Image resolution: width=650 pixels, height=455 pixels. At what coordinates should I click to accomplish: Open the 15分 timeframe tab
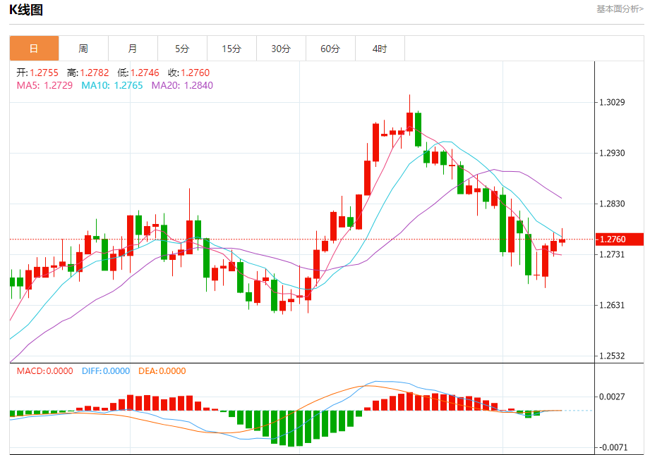point(231,49)
